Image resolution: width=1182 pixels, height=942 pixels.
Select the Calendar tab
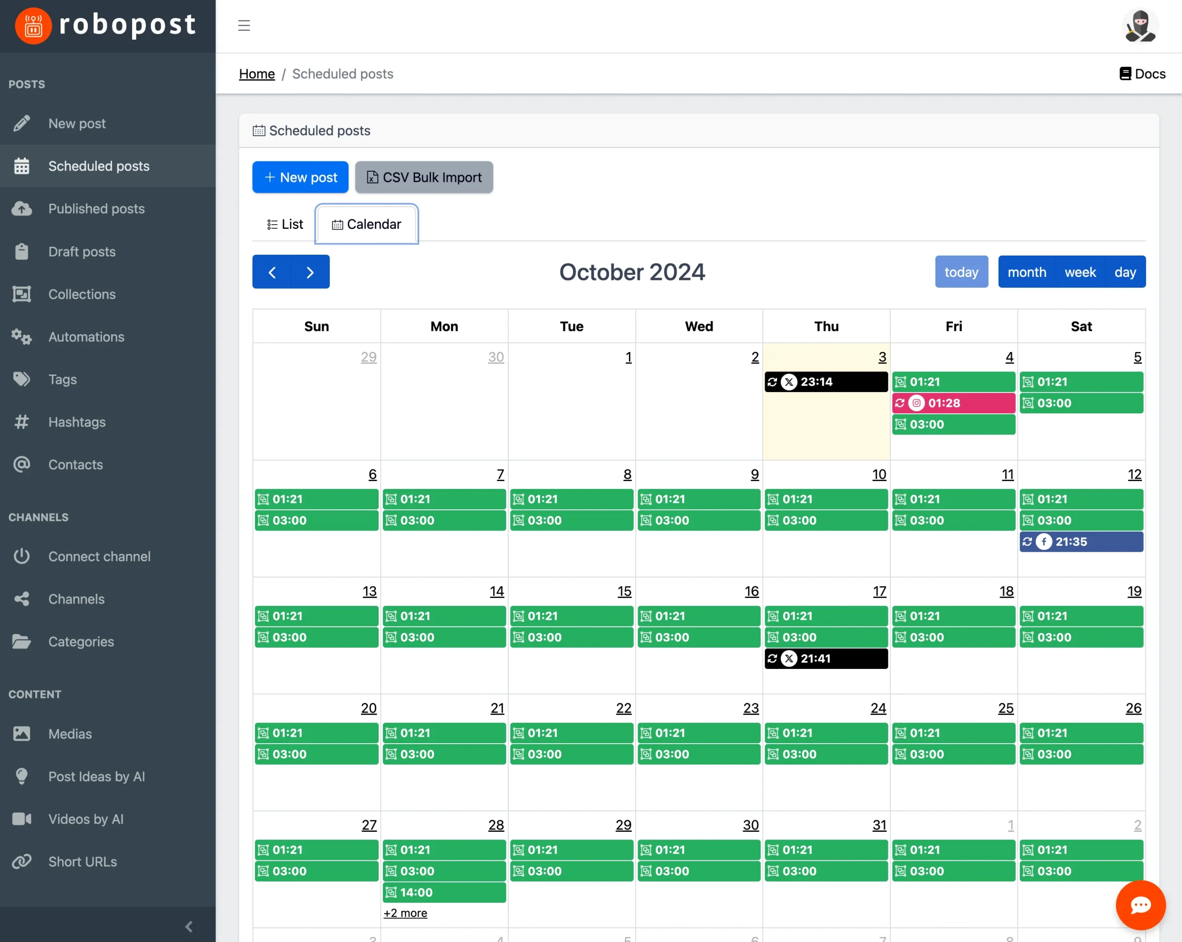(366, 224)
